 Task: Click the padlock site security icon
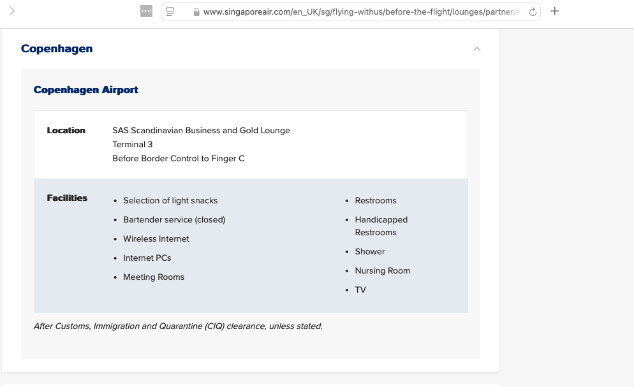coord(196,12)
